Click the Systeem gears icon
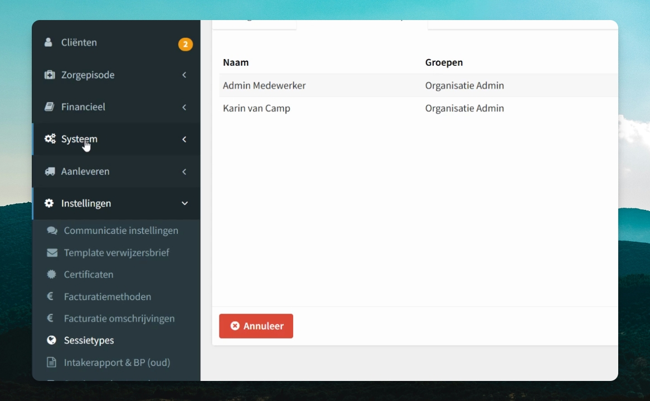Image resolution: width=650 pixels, height=401 pixels. pos(50,139)
